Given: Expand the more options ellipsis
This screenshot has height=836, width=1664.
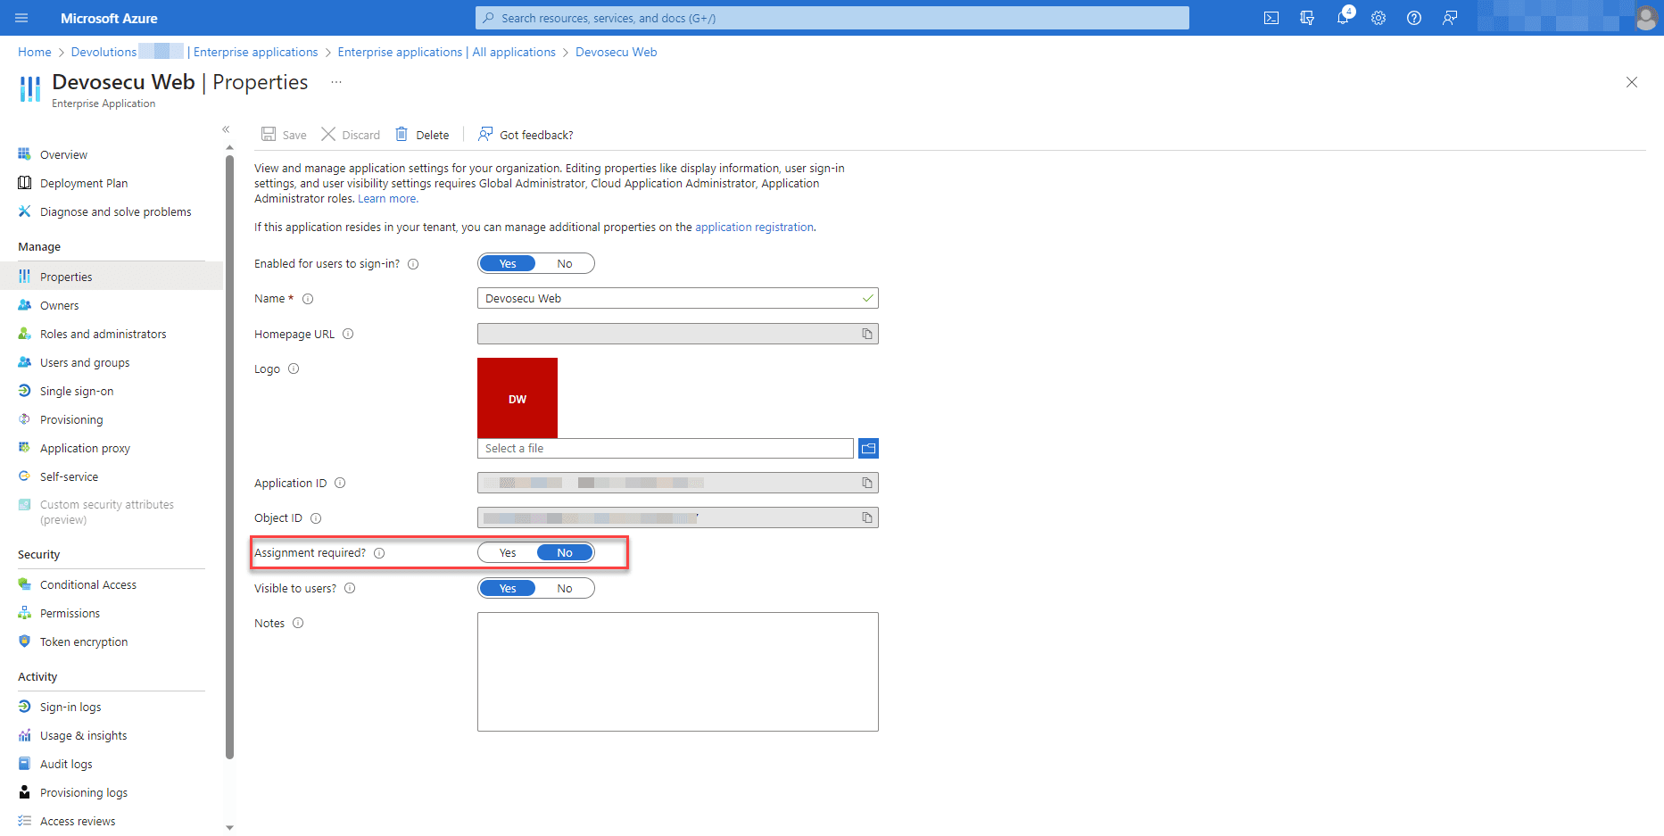Looking at the screenshot, I should coord(336,82).
